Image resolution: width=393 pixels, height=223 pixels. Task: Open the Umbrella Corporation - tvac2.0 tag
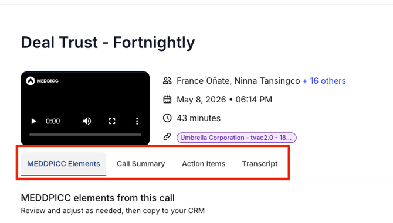click(x=236, y=138)
